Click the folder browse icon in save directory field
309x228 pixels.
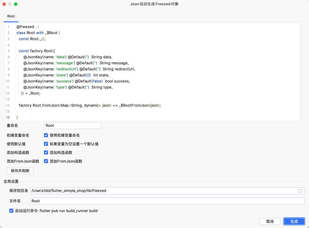click(x=300, y=191)
